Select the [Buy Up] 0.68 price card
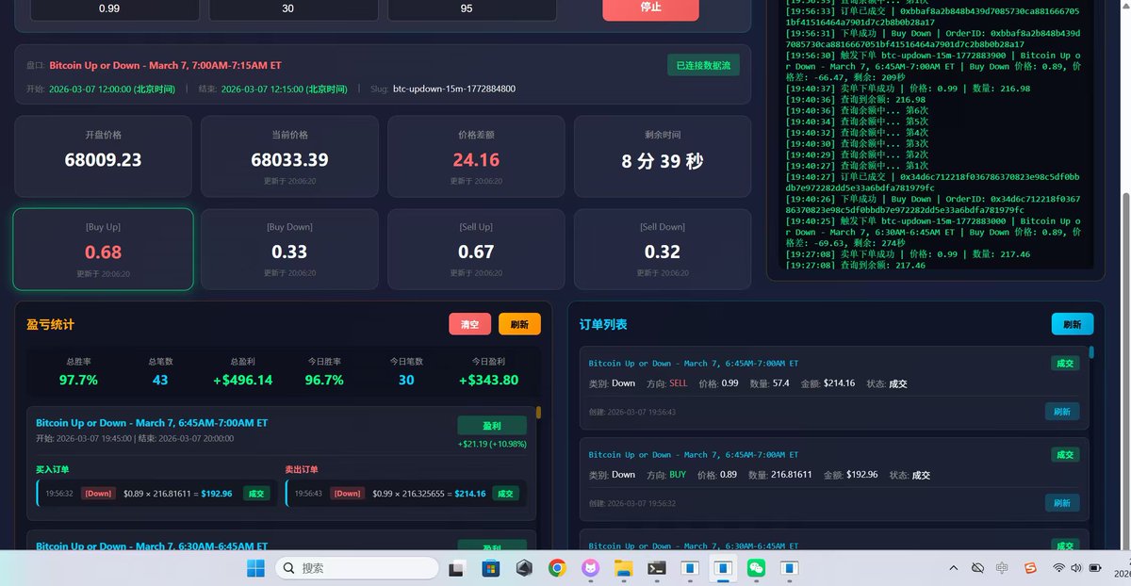Viewport: 1131px width, 586px height. [x=103, y=250]
